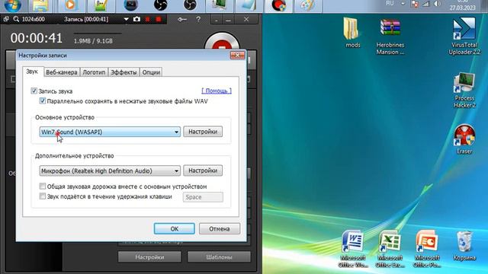
Task: Select VirusTotal Uploader 2.2 shortcut
Action: click(x=464, y=37)
